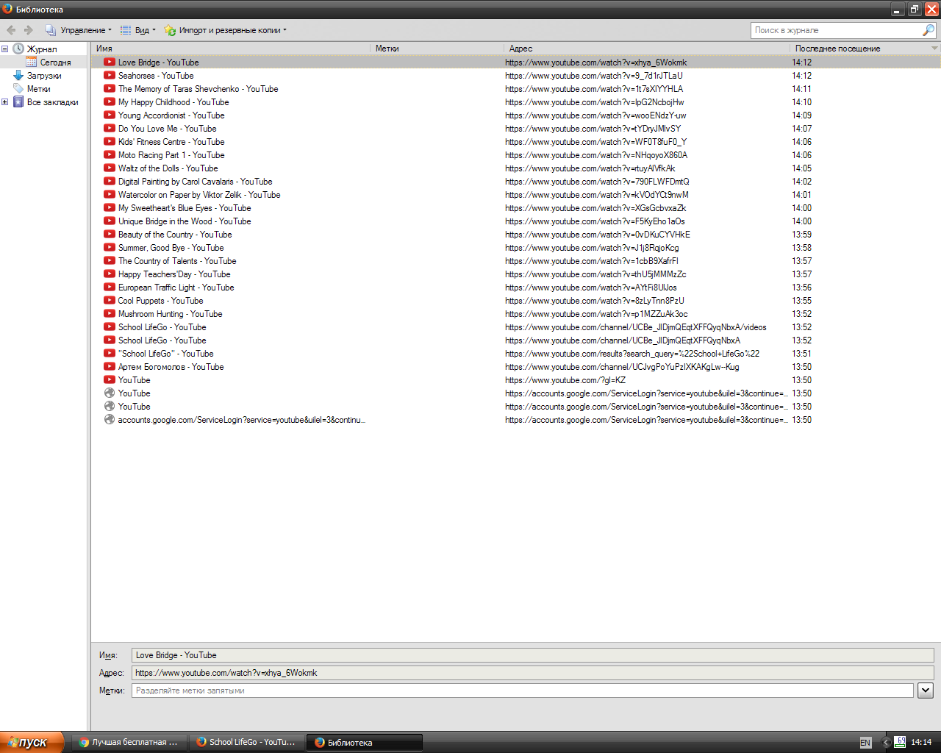
Task: Select "School LifeGo" search results entry
Action: 166,354
